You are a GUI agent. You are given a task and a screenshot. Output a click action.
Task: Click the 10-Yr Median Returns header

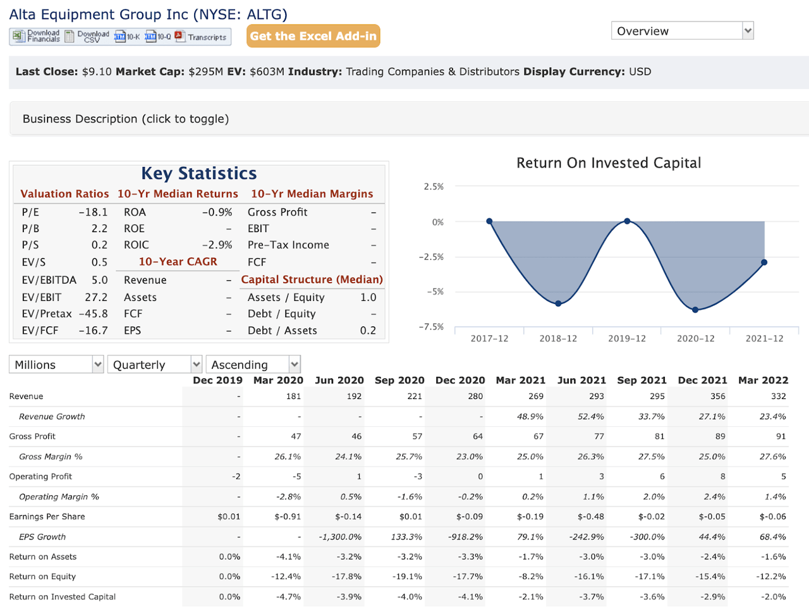[x=178, y=194]
